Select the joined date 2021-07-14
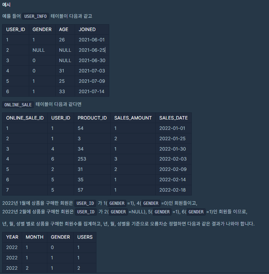 click(x=91, y=91)
